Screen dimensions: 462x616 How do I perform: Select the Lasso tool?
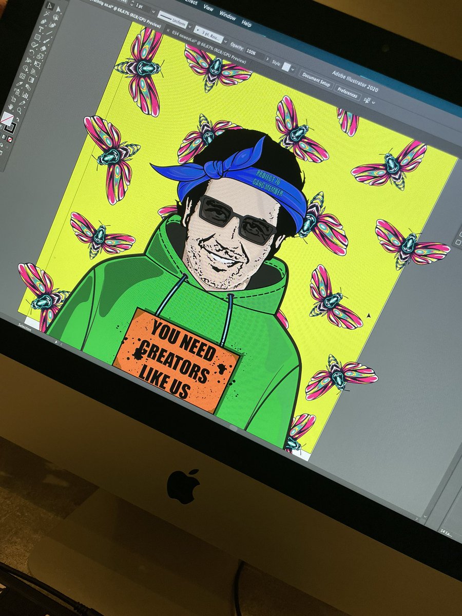55,17
